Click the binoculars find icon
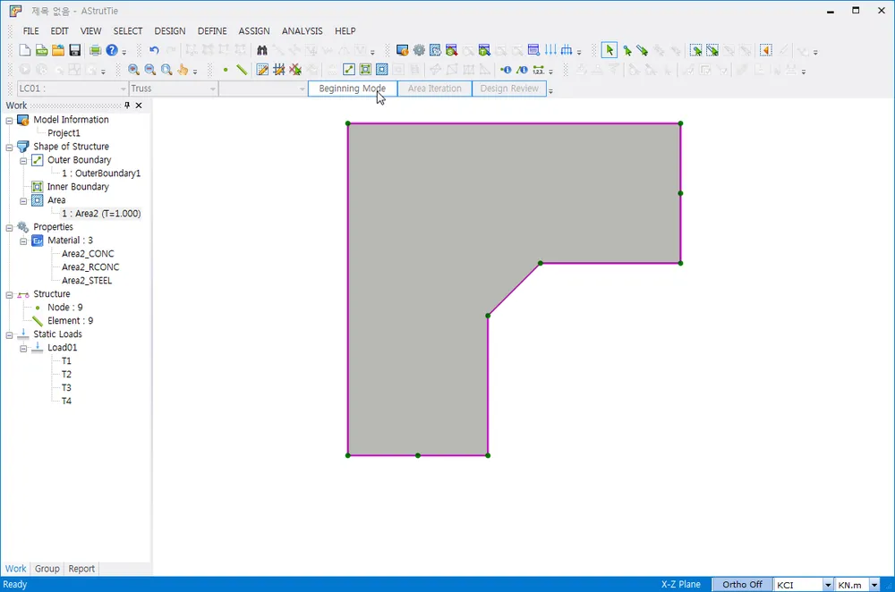895x592 pixels. click(262, 51)
